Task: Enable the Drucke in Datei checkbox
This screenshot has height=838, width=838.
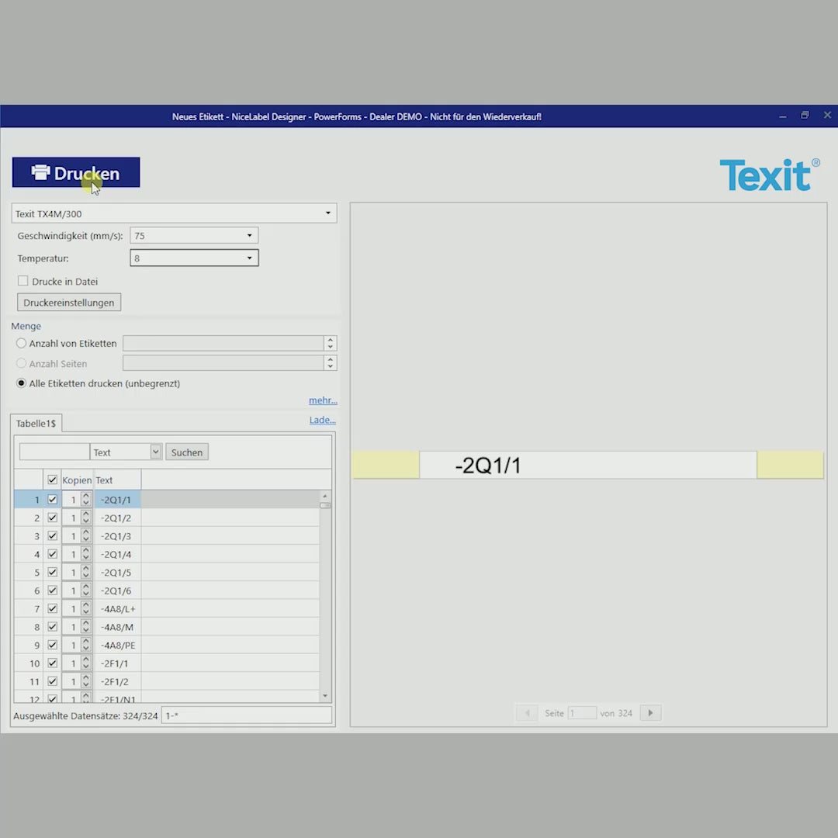Action: point(23,281)
